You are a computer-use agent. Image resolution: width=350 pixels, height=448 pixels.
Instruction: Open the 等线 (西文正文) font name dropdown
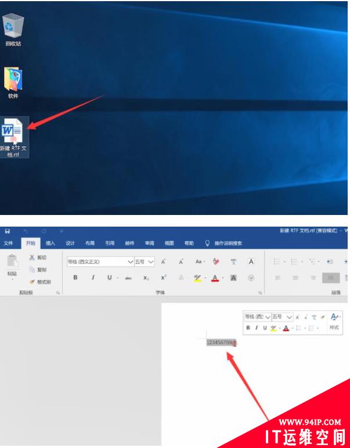(x=130, y=261)
